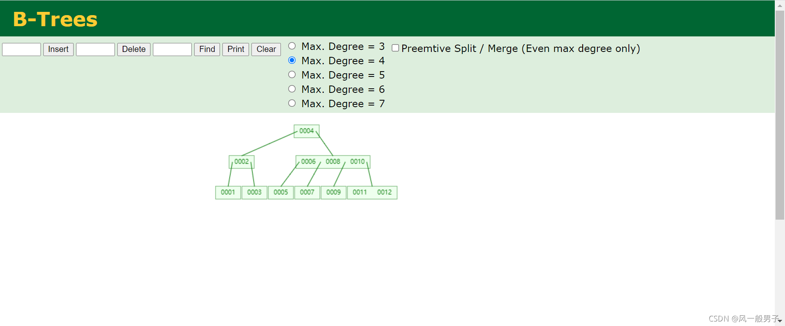The image size is (785, 326).
Task: Focus the delete value input field
Action: point(95,49)
